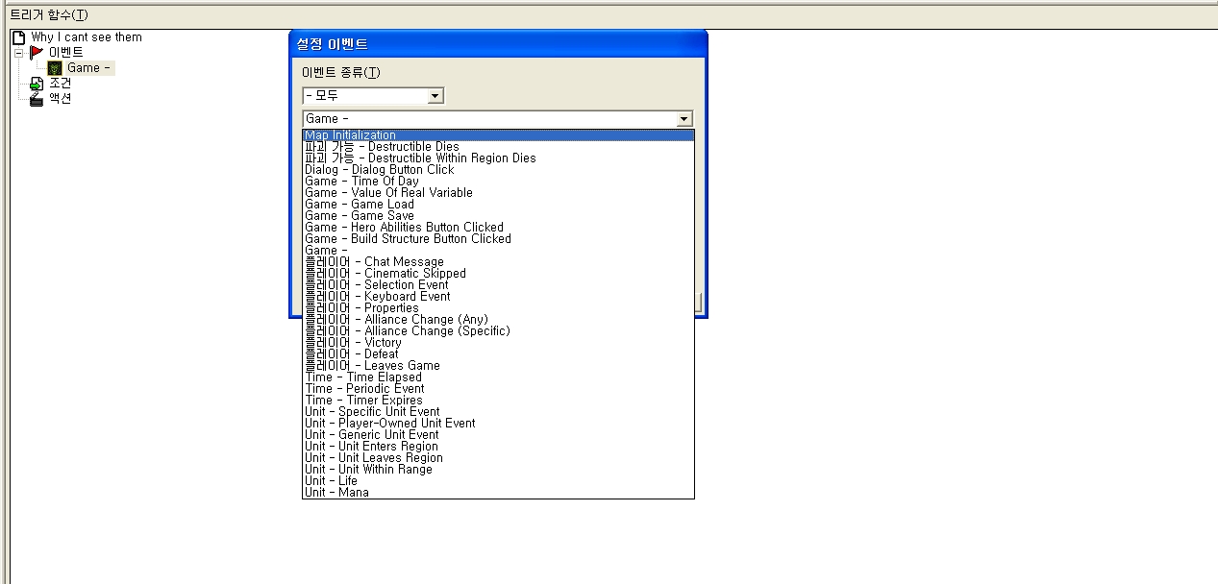Pick Unit - Specific Unit Event
The image size is (1218, 584).
pyautogui.click(x=498, y=412)
